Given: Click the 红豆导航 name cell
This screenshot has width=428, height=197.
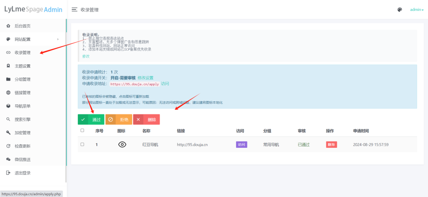Looking at the screenshot, I should tap(150, 145).
